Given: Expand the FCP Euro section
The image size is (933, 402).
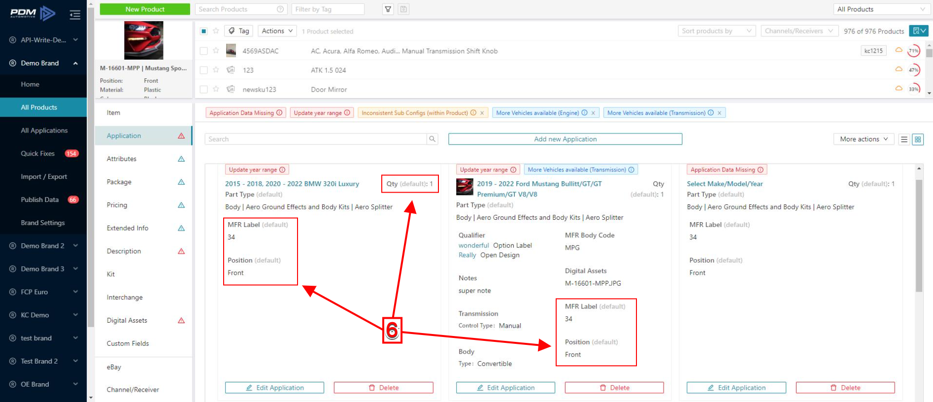Looking at the screenshot, I should [x=75, y=292].
